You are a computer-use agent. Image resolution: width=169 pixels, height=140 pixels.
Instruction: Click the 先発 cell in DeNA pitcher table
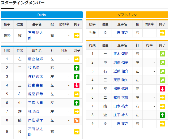[7, 35]
